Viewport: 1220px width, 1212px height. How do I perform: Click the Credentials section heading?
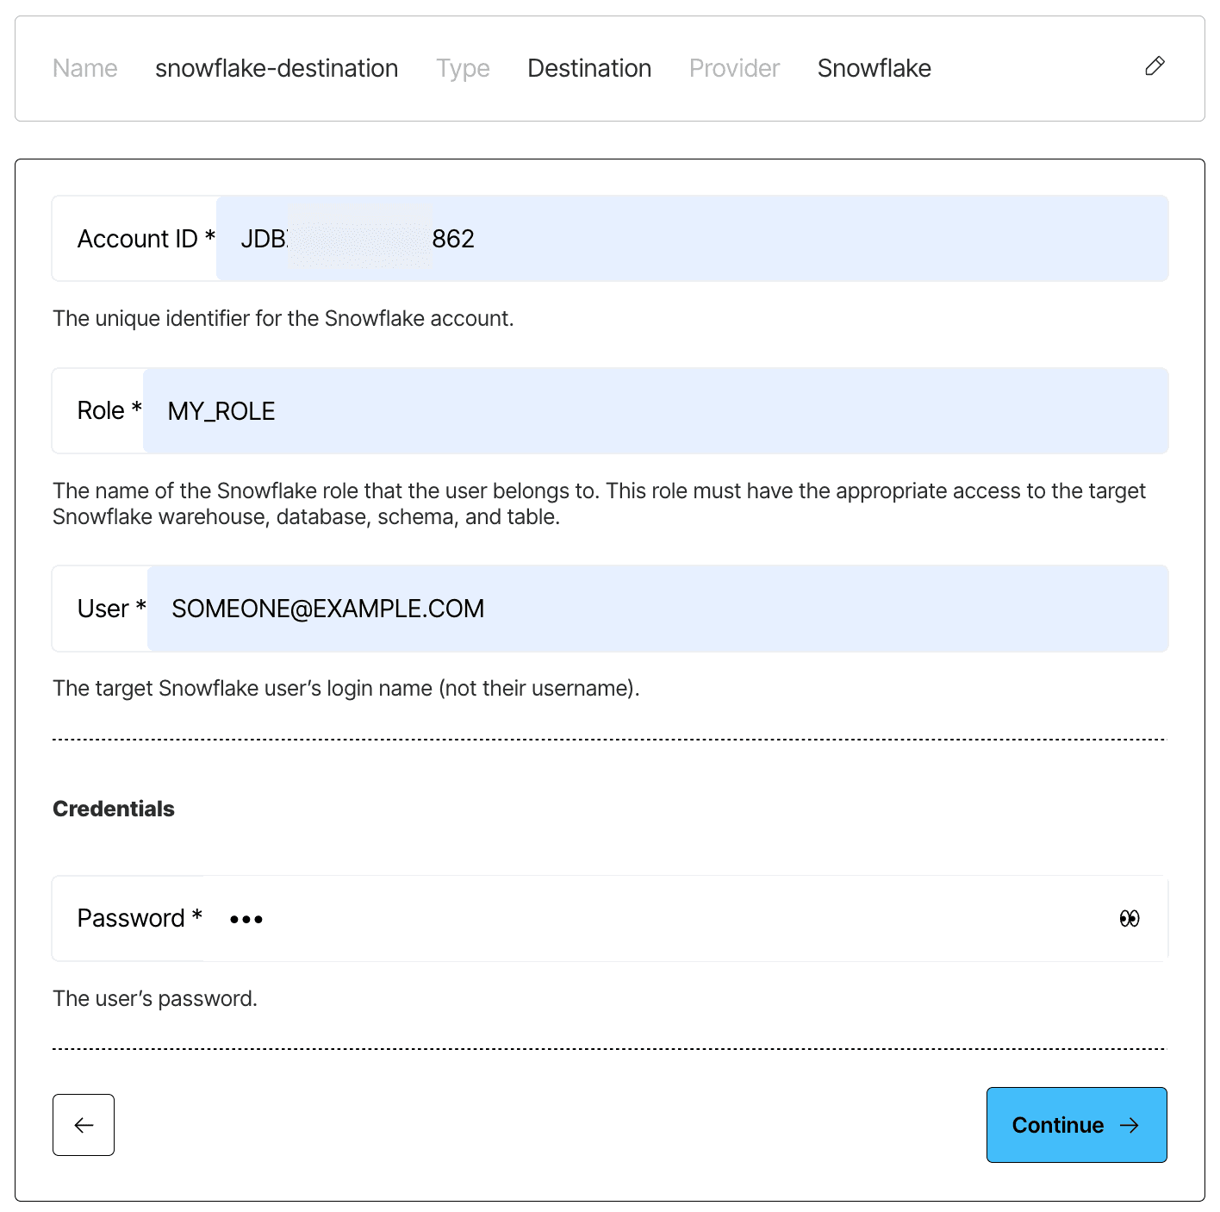[x=114, y=809]
